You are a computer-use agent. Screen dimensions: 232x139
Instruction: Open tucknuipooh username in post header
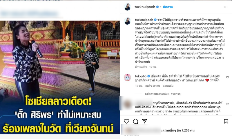point(145,7)
